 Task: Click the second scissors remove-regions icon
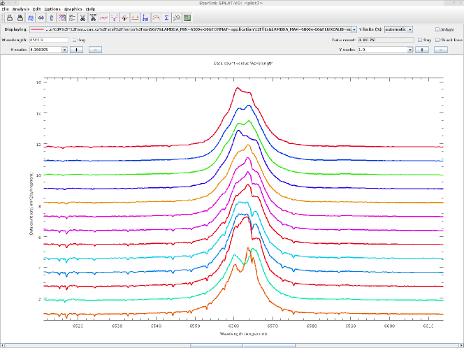click(93, 18)
